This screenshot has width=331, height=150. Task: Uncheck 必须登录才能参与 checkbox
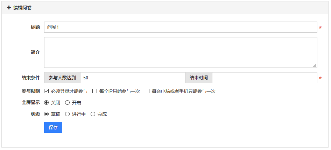coord(47,91)
